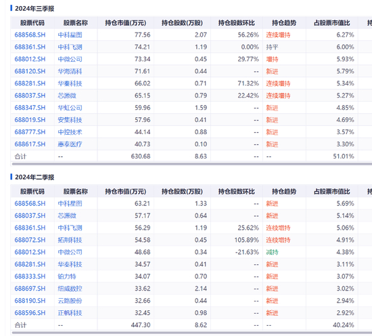Click 持仓趋势 header in 2024年二季报 table
The height and width of the screenshot is (336, 372).
click(284, 192)
